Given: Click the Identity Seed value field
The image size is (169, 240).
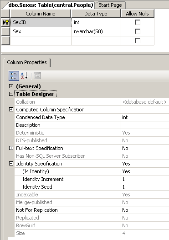Looking at the screenshot, I should (145, 187).
